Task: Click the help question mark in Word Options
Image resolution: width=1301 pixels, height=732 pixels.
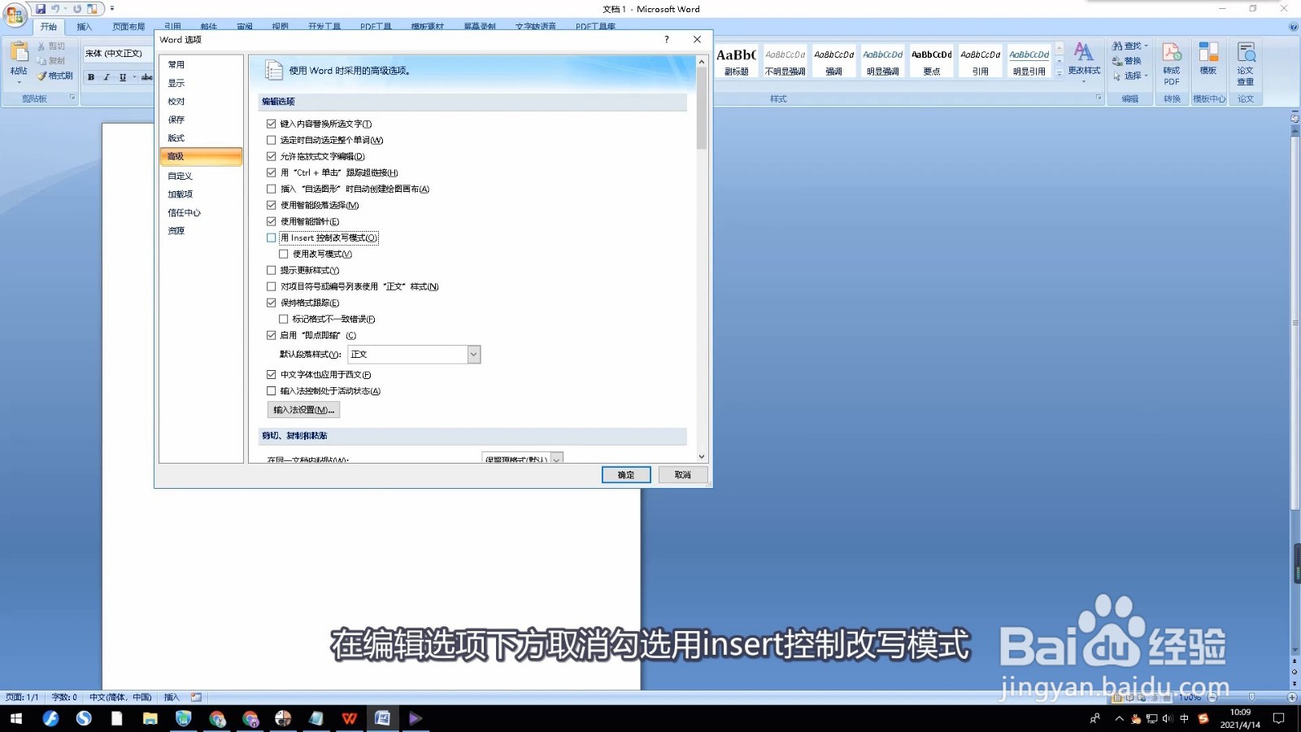Action: [667, 39]
